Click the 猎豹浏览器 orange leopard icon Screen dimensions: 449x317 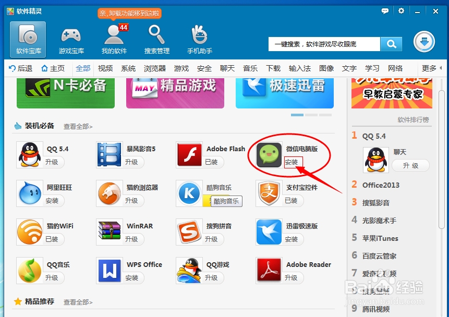(x=109, y=193)
